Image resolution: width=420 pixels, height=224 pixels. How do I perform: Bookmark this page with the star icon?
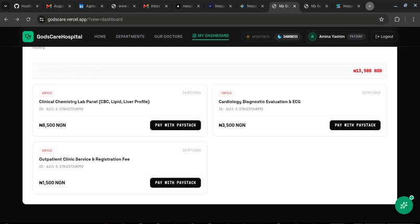[381, 19]
